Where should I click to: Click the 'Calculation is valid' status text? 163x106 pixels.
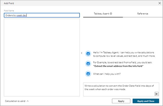point(15,101)
